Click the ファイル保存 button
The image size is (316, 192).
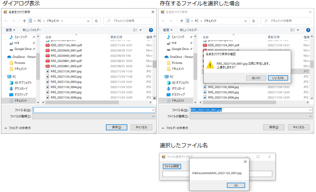[x=172, y=166]
